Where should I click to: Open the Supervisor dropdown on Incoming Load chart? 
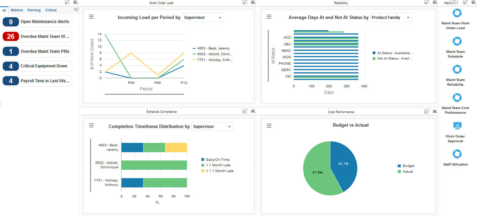203,18
